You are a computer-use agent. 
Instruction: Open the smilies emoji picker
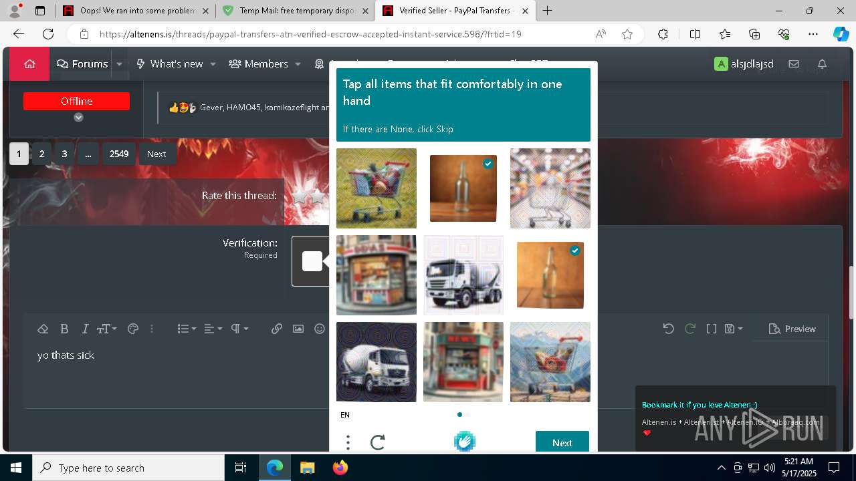(320, 329)
